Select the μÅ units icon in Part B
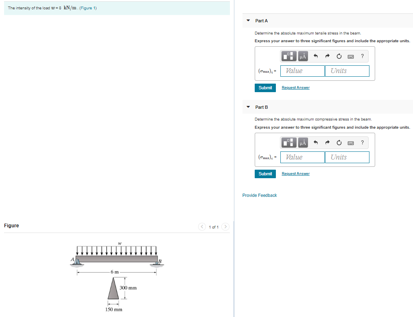 (x=303, y=142)
